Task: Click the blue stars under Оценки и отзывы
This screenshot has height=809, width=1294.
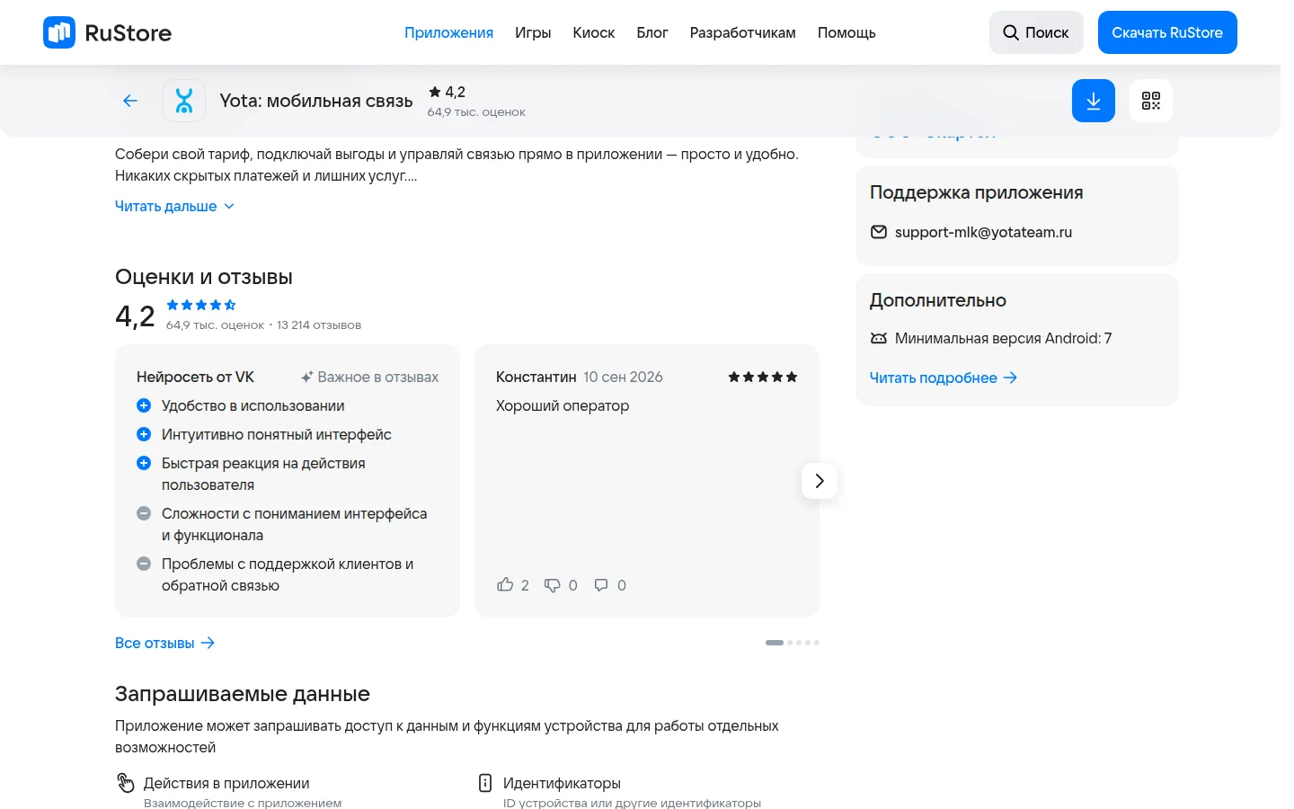Action: pyautogui.click(x=201, y=305)
